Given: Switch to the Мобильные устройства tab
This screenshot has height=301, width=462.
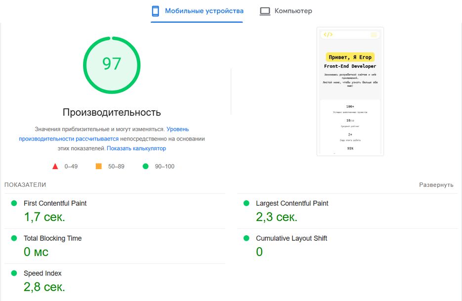Looking at the screenshot, I should pos(204,11).
